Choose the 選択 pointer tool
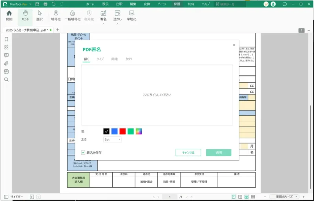Viewport: 314px width, 201px height. coord(40,16)
